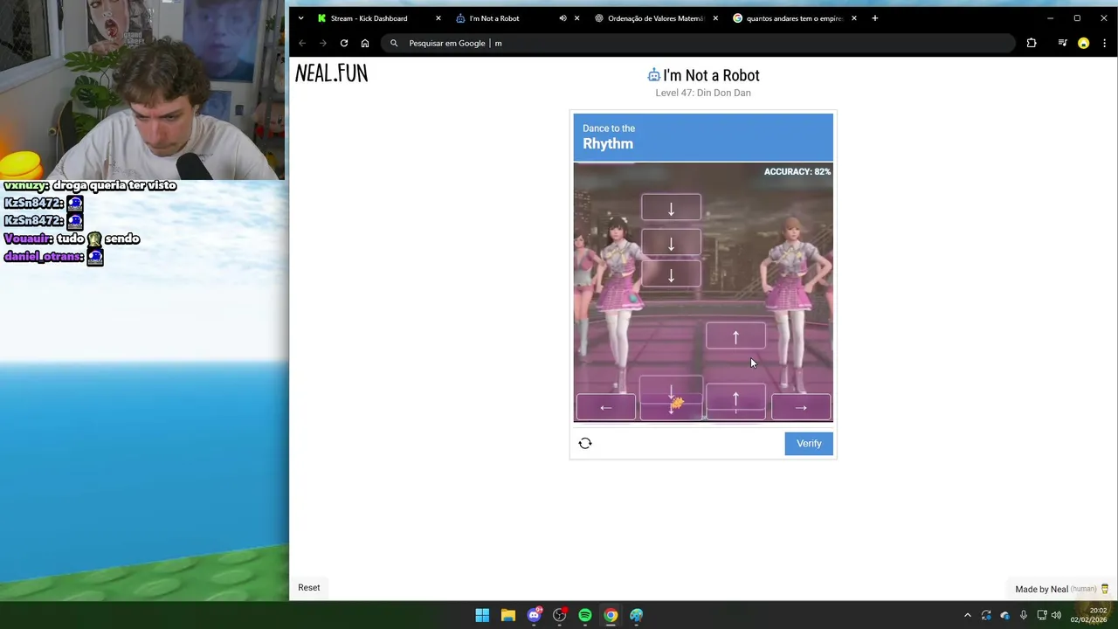The image size is (1118, 629).
Task: Mute the I'm Not a Robot tab audio
Action: click(x=562, y=18)
